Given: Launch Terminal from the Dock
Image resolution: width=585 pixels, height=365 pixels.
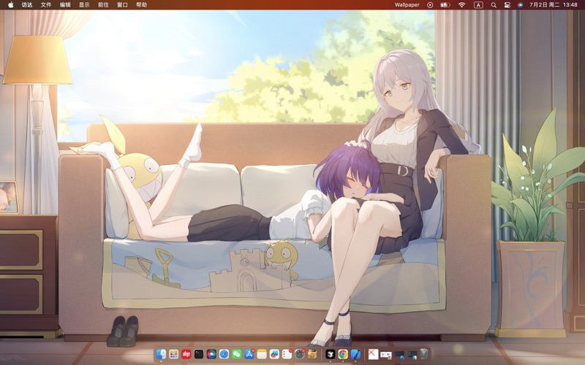Looking at the screenshot, I should click(199, 353).
